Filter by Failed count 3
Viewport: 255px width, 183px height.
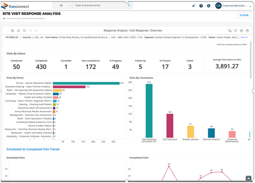[x=190, y=67]
